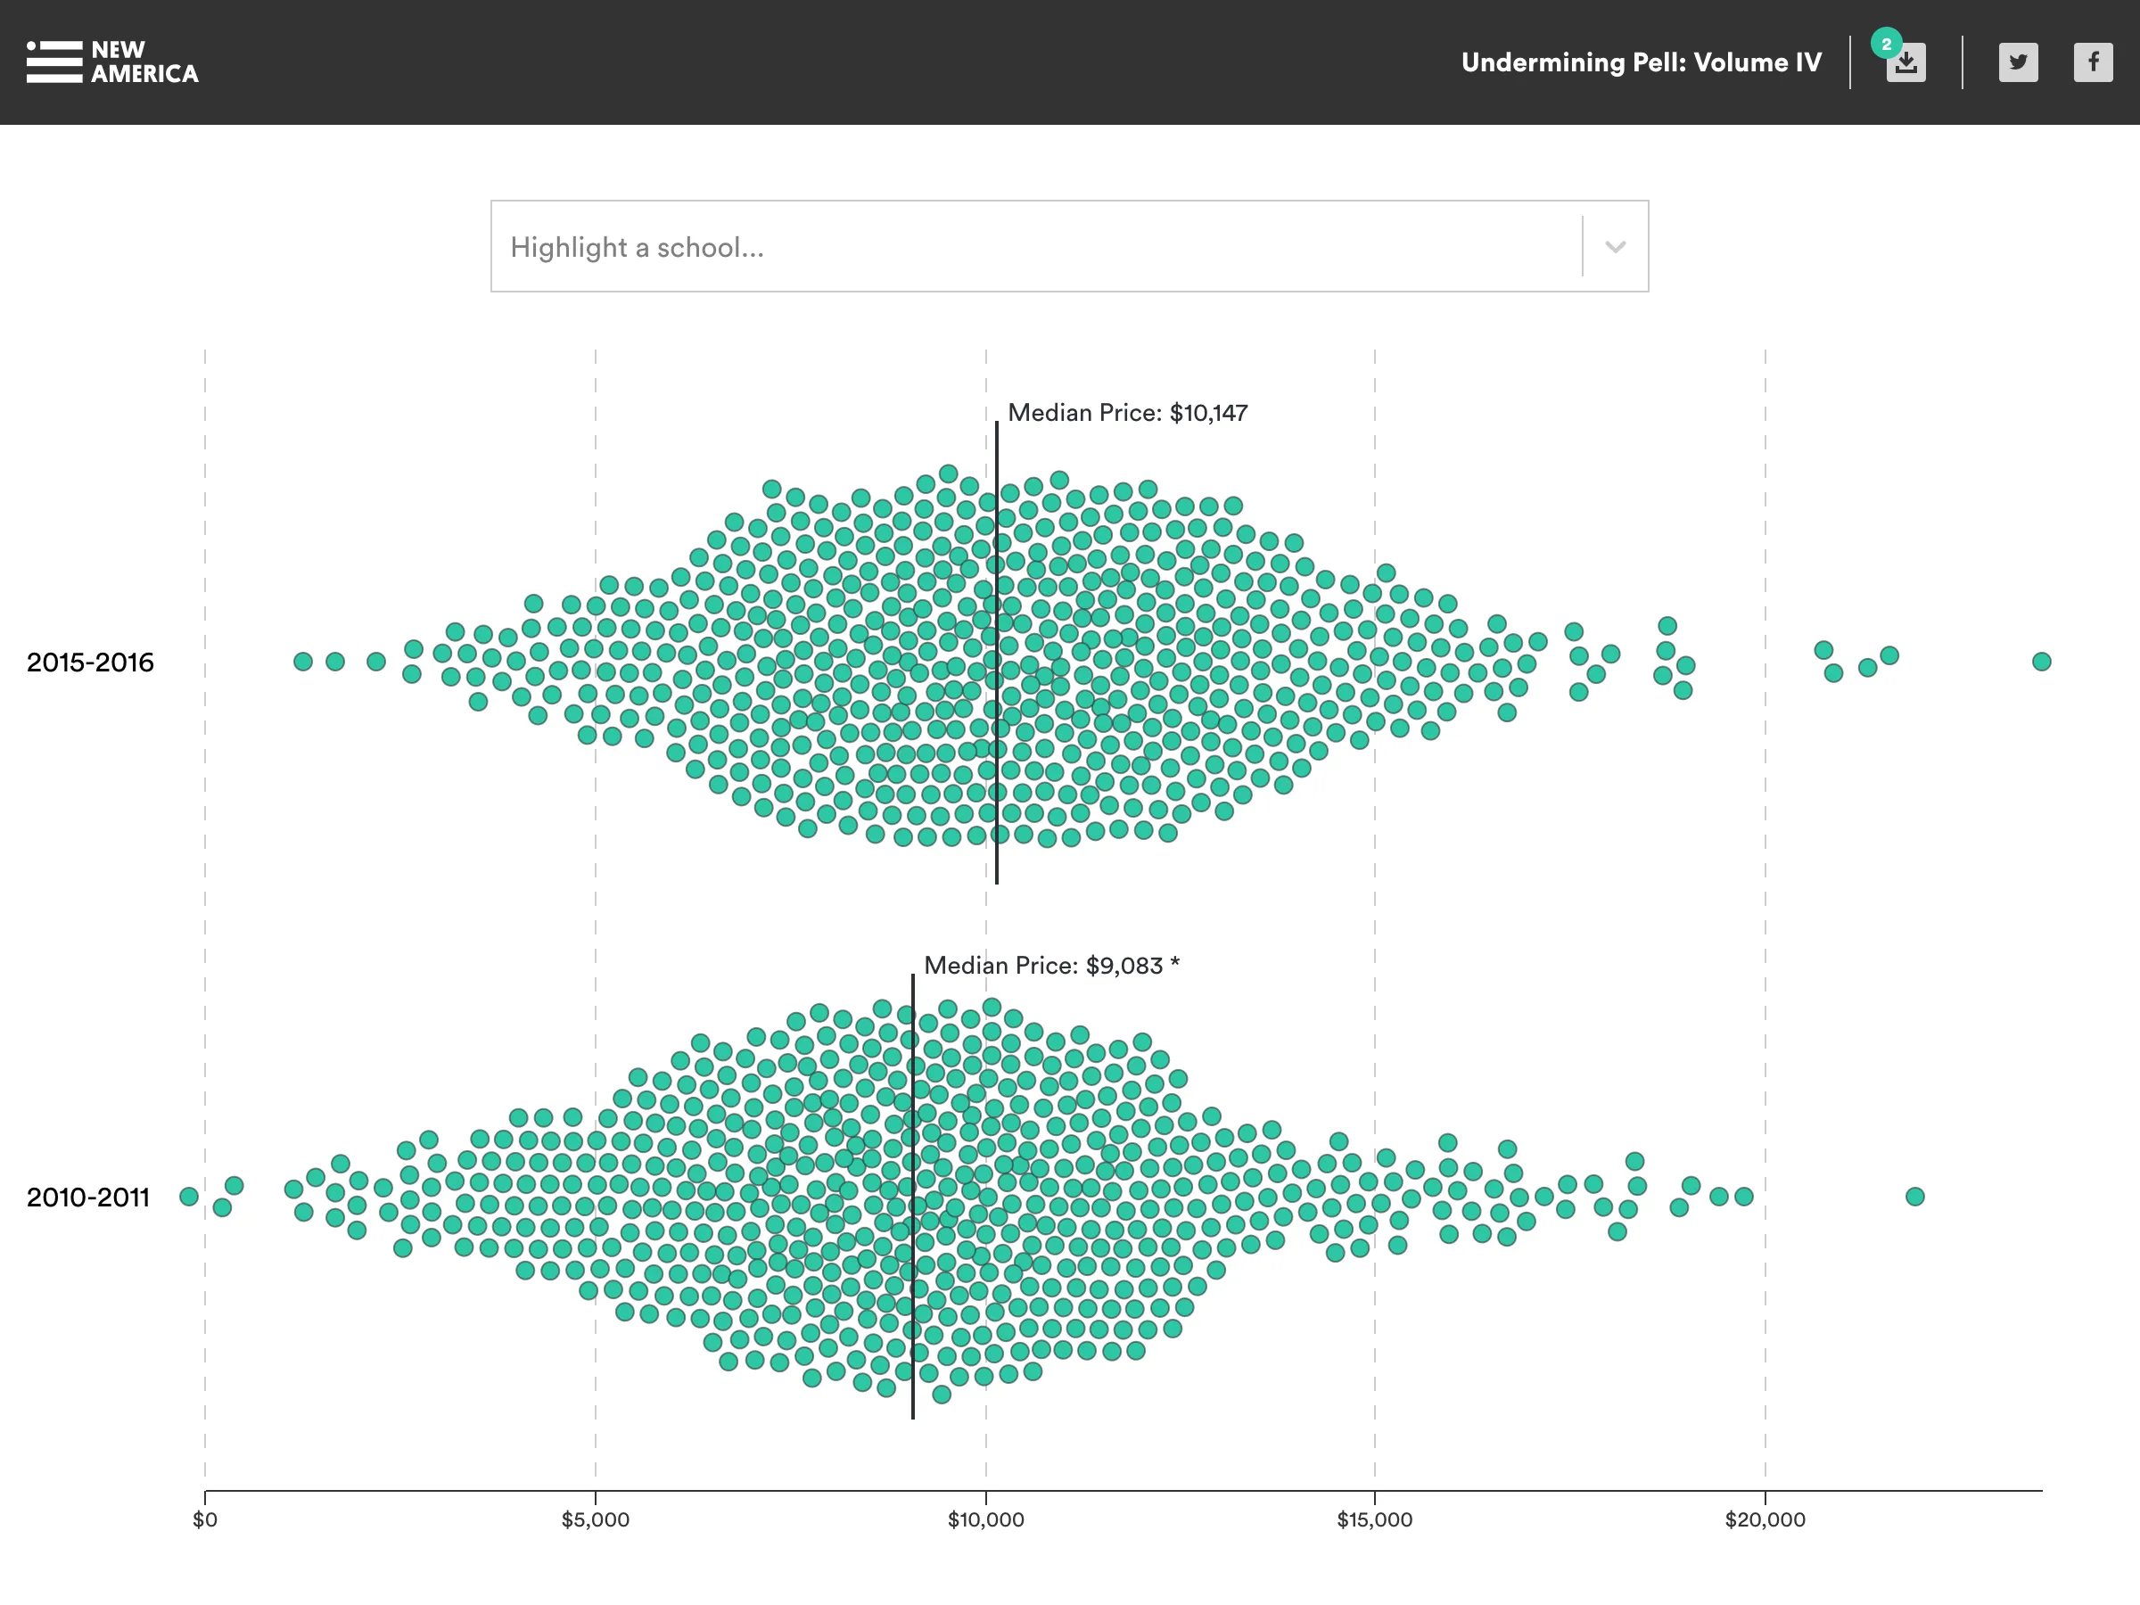The width and height of the screenshot is (2140, 1605).
Task: Click the 'Median Price: $10,147' label
Action: pyautogui.click(x=1128, y=411)
